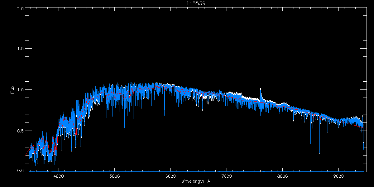This screenshot has width=374, height=187.
Task: Click the deep absorption line near 6560 Angstroms
Action: [202, 115]
